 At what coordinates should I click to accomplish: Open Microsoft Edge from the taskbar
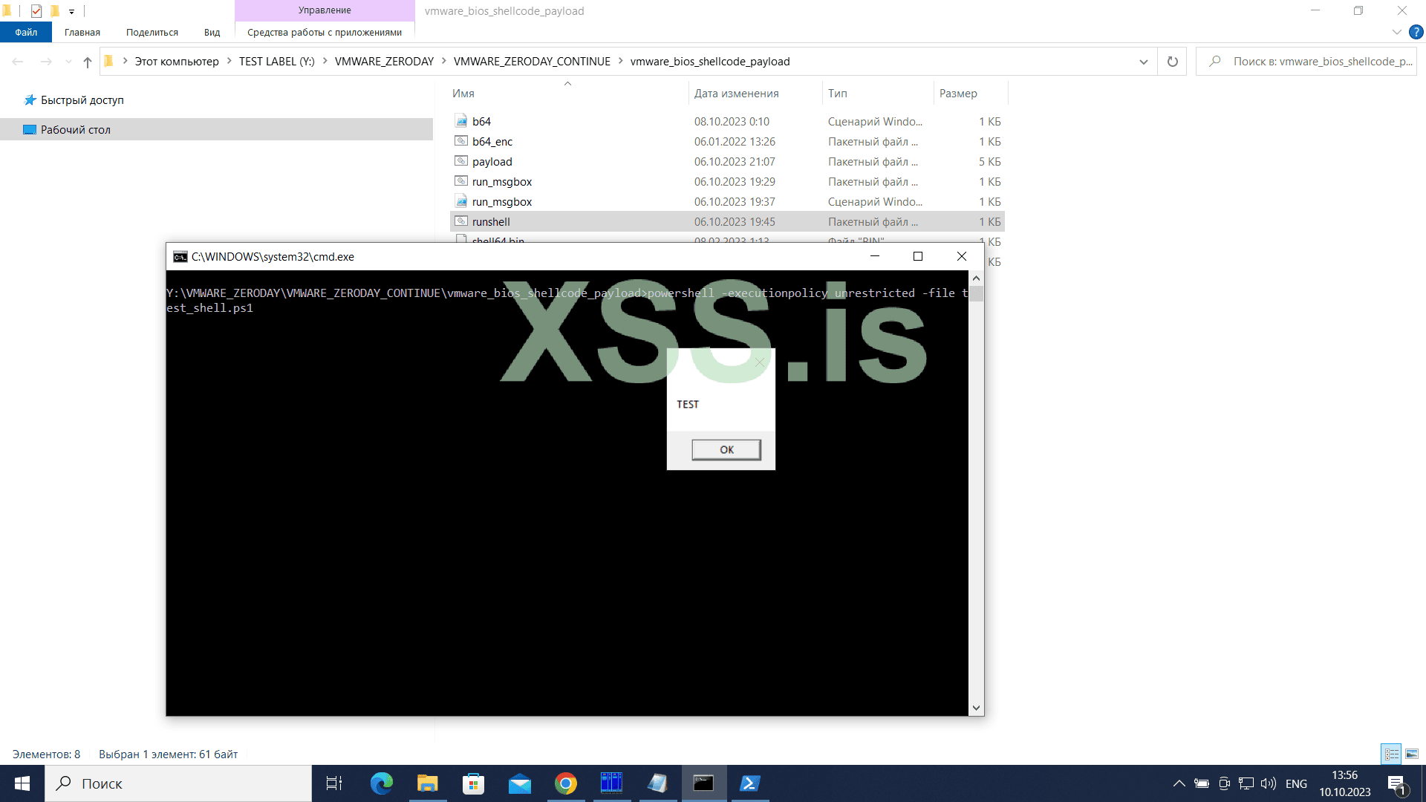coord(381,783)
